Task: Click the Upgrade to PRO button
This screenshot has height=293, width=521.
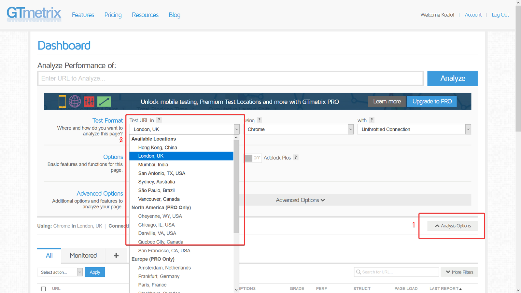Action: (x=432, y=102)
